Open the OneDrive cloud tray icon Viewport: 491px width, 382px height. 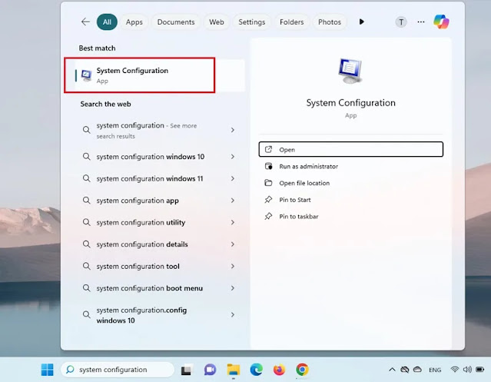[x=417, y=370]
